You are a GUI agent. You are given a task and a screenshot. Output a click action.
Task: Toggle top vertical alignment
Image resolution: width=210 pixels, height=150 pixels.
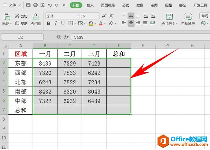click(124, 16)
